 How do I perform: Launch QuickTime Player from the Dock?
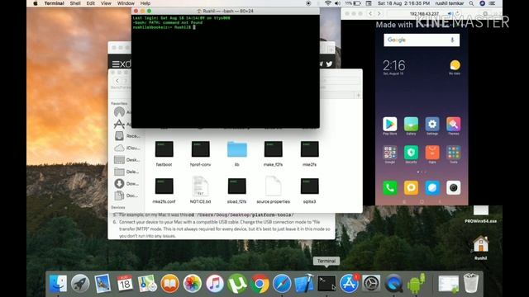(x=393, y=284)
